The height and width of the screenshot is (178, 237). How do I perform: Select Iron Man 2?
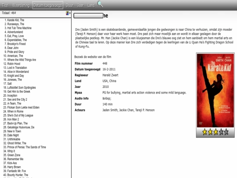(13, 120)
